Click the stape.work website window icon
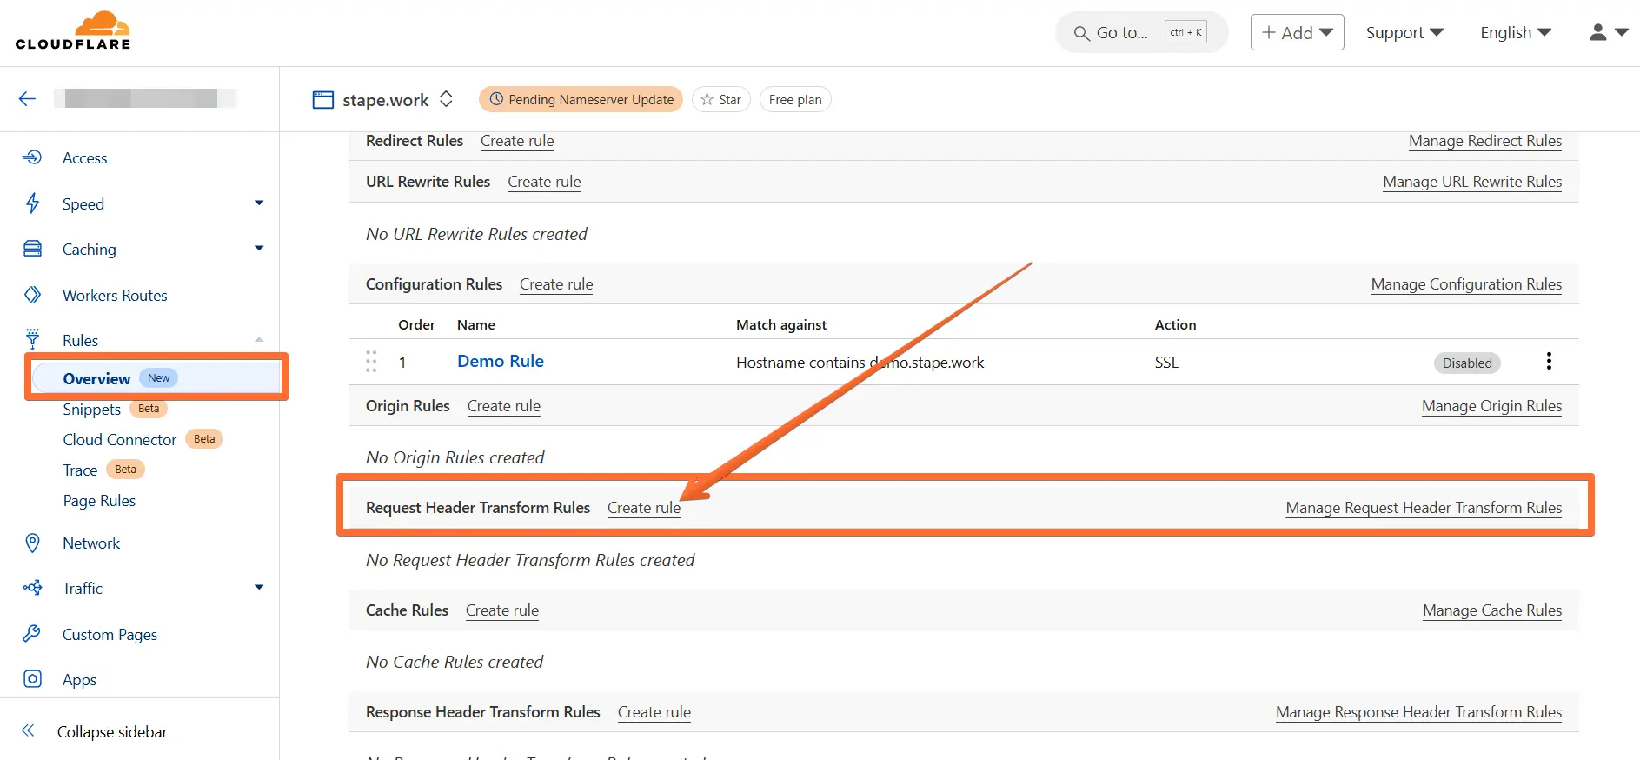 322,100
